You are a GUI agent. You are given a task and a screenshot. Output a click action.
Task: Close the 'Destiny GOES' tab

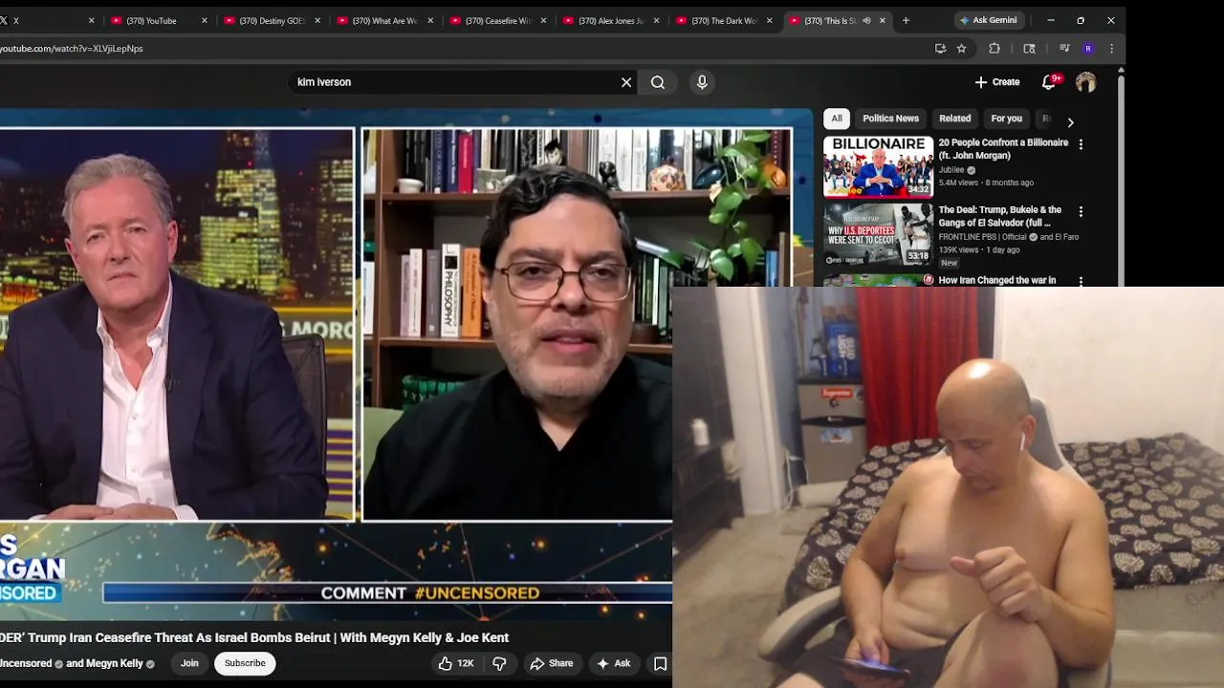[317, 20]
